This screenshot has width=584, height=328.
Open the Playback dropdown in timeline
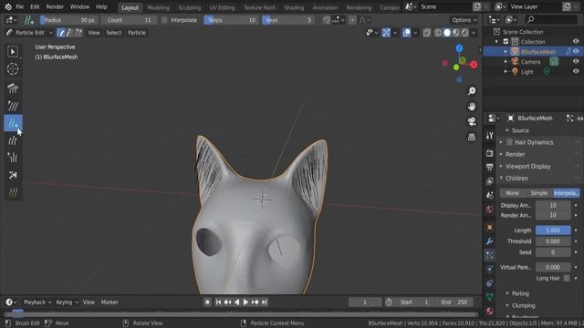click(37, 302)
